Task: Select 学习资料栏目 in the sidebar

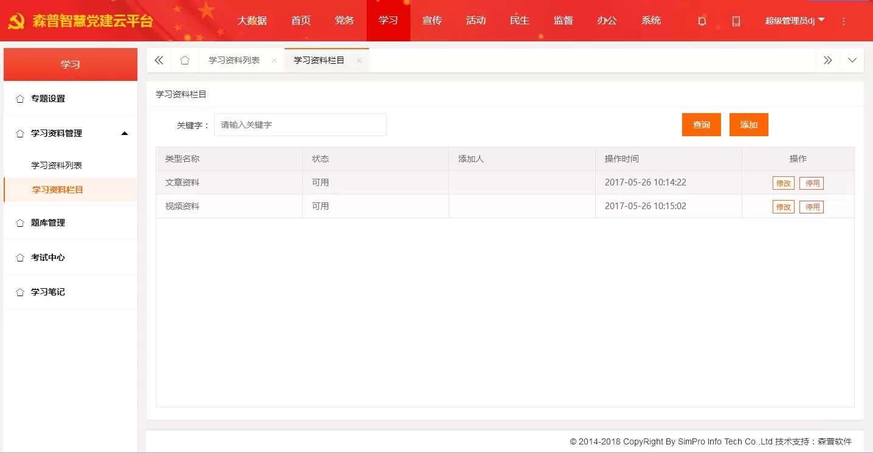Action: pos(71,190)
